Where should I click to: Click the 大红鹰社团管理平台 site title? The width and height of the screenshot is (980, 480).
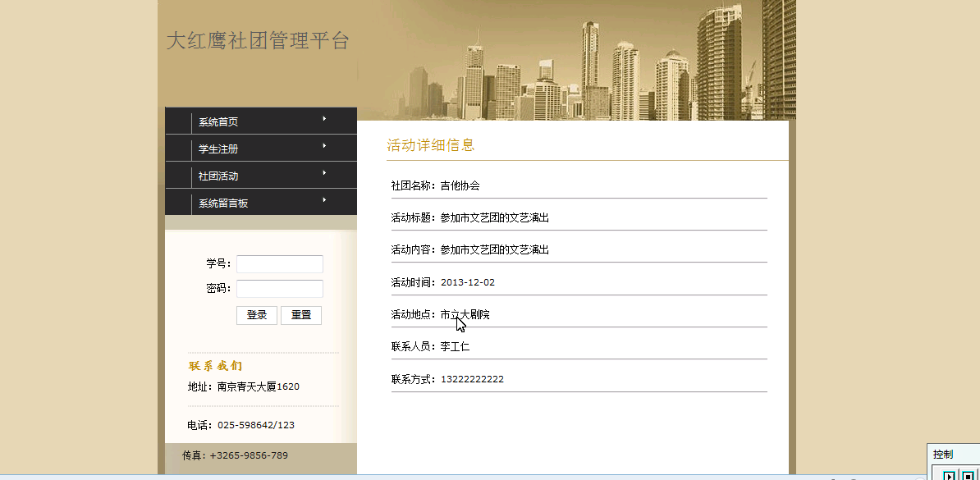[258, 41]
